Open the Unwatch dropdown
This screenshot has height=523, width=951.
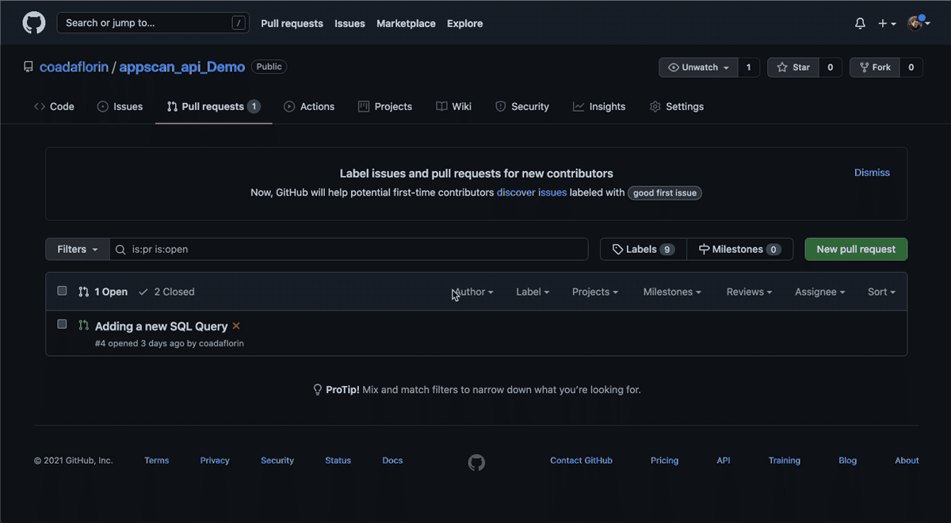click(698, 67)
